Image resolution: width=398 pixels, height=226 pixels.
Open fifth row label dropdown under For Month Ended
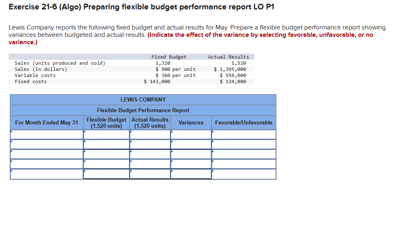[x=47, y=174]
